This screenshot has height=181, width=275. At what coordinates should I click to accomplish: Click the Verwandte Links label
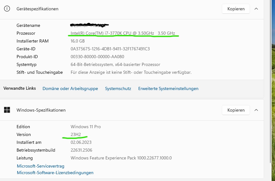pos(20,88)
